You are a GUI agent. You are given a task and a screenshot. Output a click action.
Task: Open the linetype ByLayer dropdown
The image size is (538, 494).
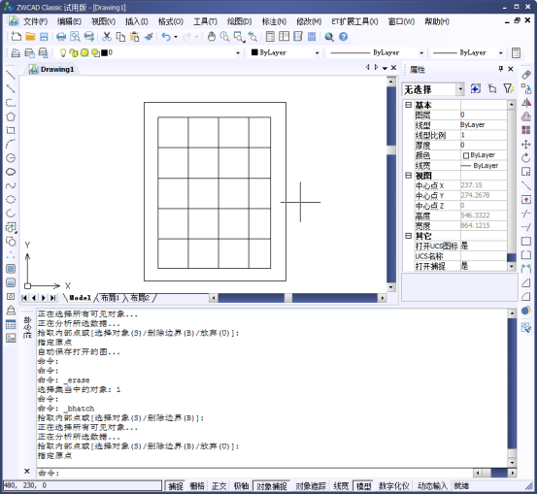[421, 52]
